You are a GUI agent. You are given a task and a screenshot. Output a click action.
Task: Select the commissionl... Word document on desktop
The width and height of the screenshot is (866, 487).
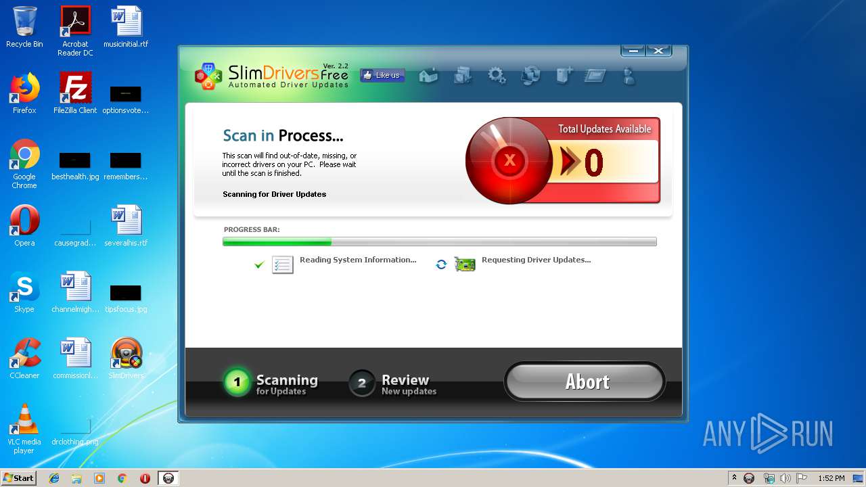75,358
